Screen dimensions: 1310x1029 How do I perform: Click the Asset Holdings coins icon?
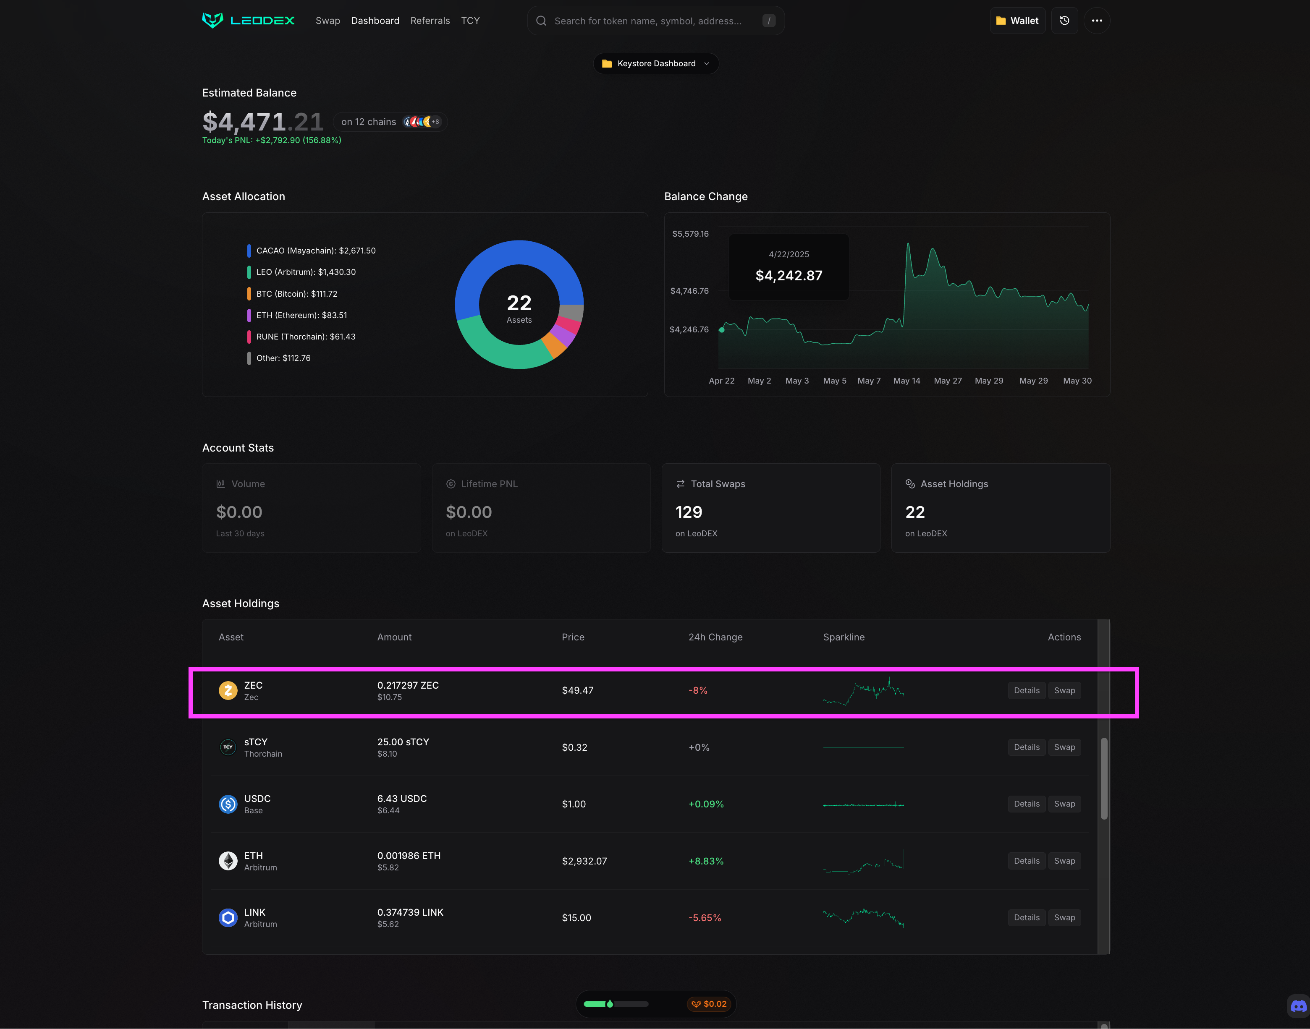[x=910, y=484]
